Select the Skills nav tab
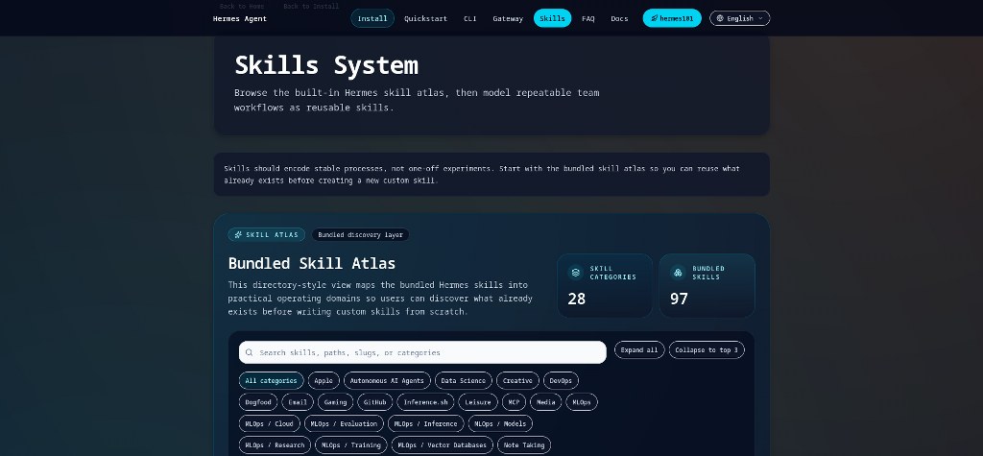The width and height of the screenshot is (983, 456). (x=552, y=18)
